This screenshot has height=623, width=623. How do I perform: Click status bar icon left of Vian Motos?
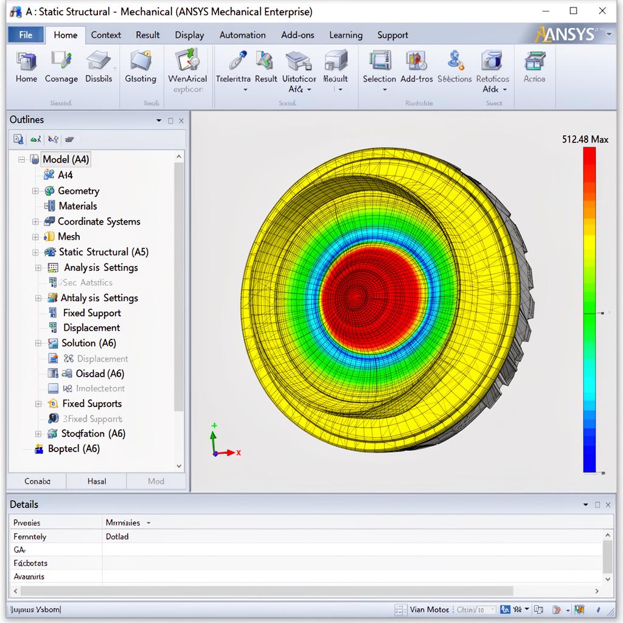point(400,610)
